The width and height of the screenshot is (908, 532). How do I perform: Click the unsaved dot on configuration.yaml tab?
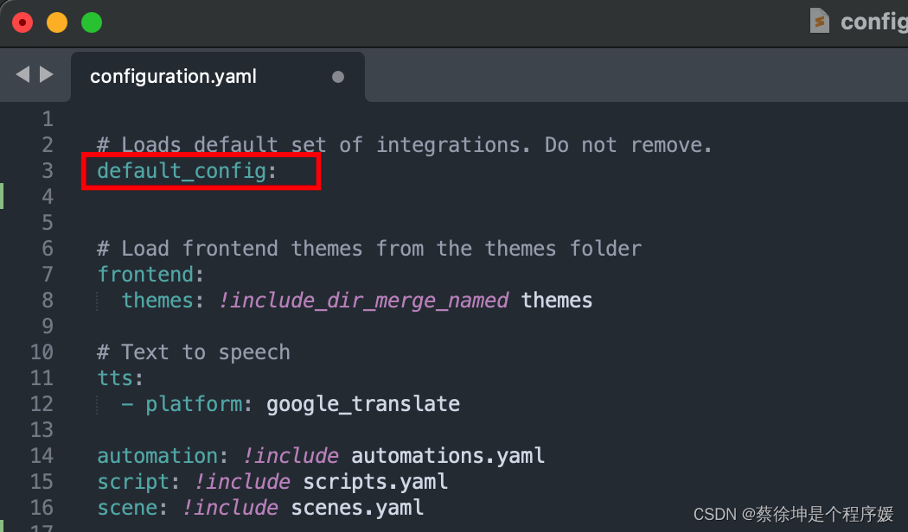click(x=338, y=77)
